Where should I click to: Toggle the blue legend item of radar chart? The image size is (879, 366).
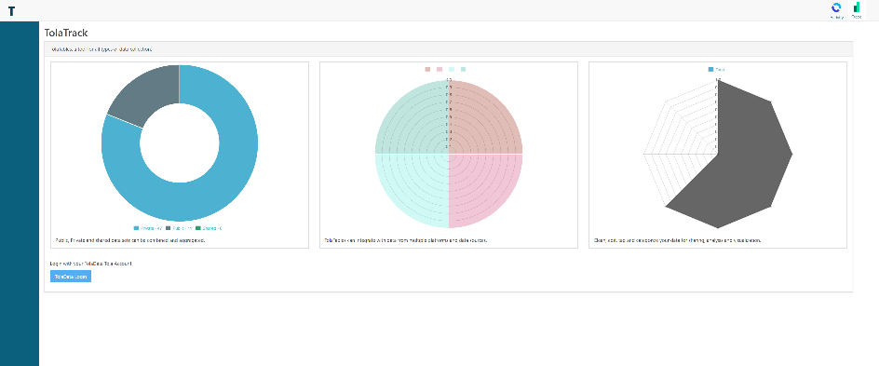(x=716, y=70)
